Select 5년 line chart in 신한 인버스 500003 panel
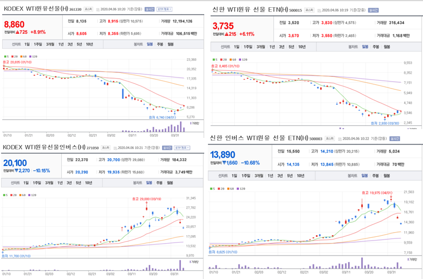This screenshot has height=279, width=423. tap(290, 176)
